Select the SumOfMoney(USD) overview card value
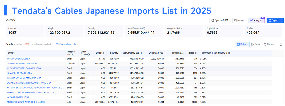Image resolution: width=285 pixels, height=106 pixels. pyautogui.click(x=144, y=31)
